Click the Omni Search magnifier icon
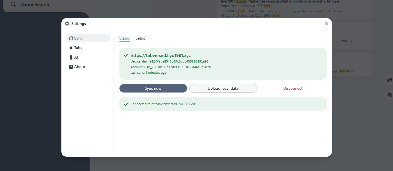393x171 pixels. tap(14, 4)
